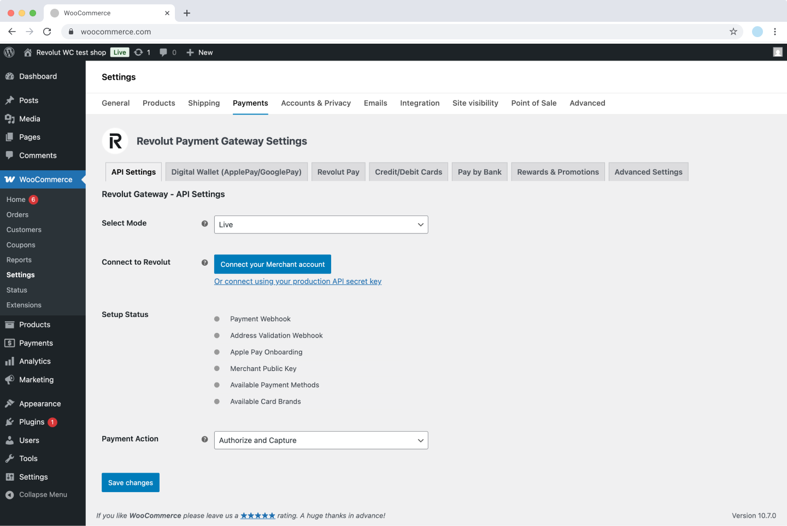
Task: Open the browser three-dot menu
Action: click(x=775, y=32)
